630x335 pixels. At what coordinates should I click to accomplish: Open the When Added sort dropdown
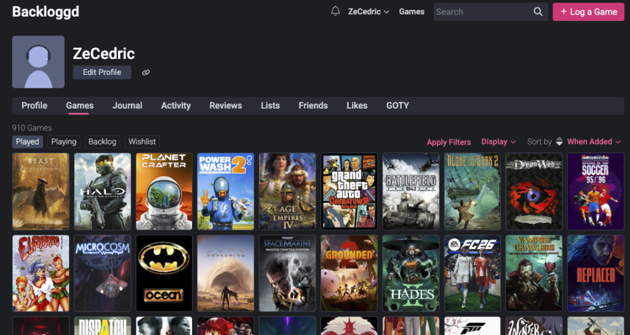(594, 141)
